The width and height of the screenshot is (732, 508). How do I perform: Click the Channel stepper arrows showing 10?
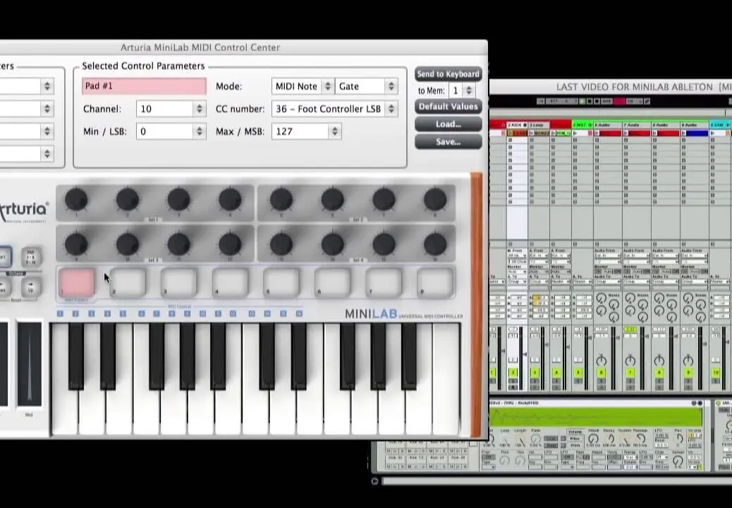[200, 109]
